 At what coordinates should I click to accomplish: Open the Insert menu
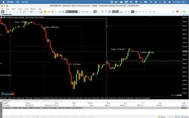tap(13, 9)
